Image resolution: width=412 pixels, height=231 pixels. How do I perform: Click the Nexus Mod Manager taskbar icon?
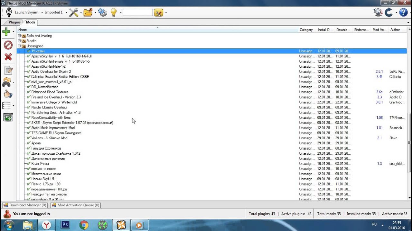(121, 225)
